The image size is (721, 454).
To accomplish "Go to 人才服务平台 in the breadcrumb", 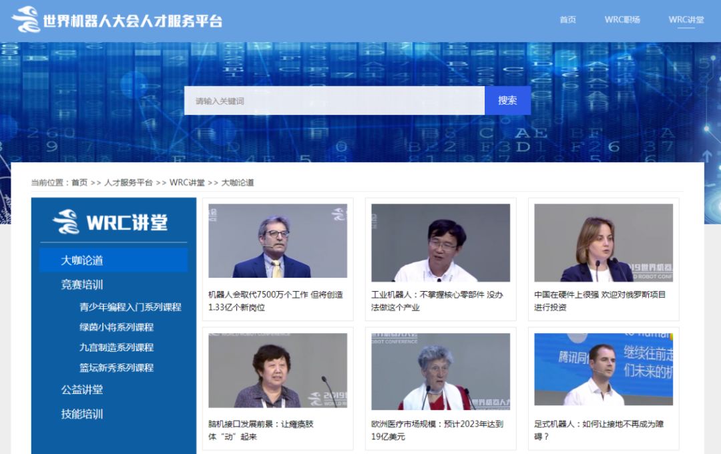I will tap(128, 182).
